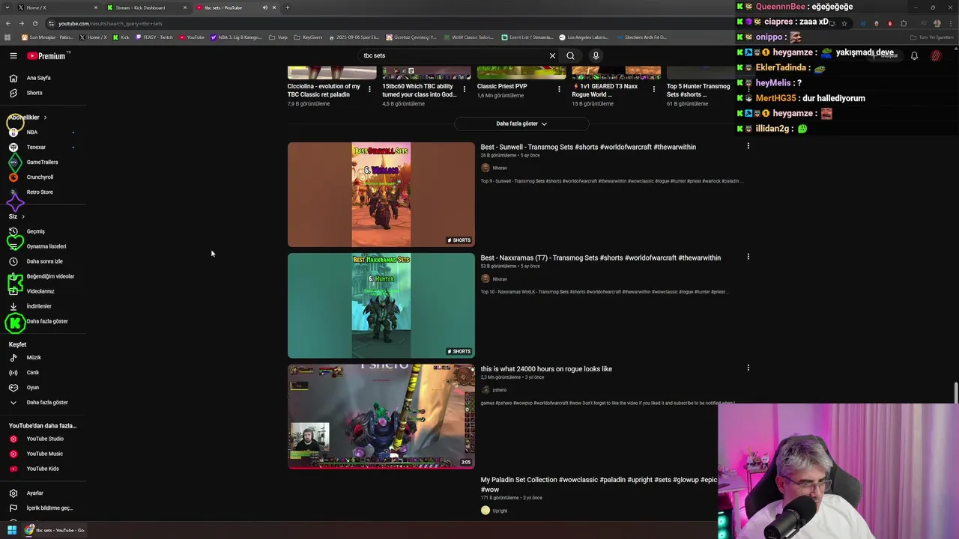
Task: Go back in browser history
Action: (x=7, y=23)
